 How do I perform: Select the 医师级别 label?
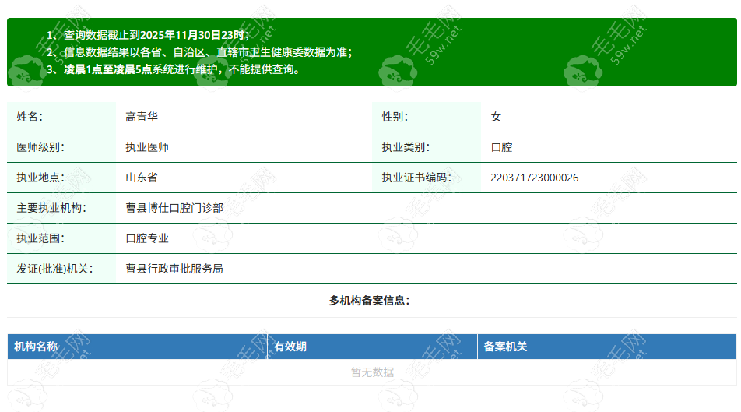pyautogui.click(x=40, y=147)
